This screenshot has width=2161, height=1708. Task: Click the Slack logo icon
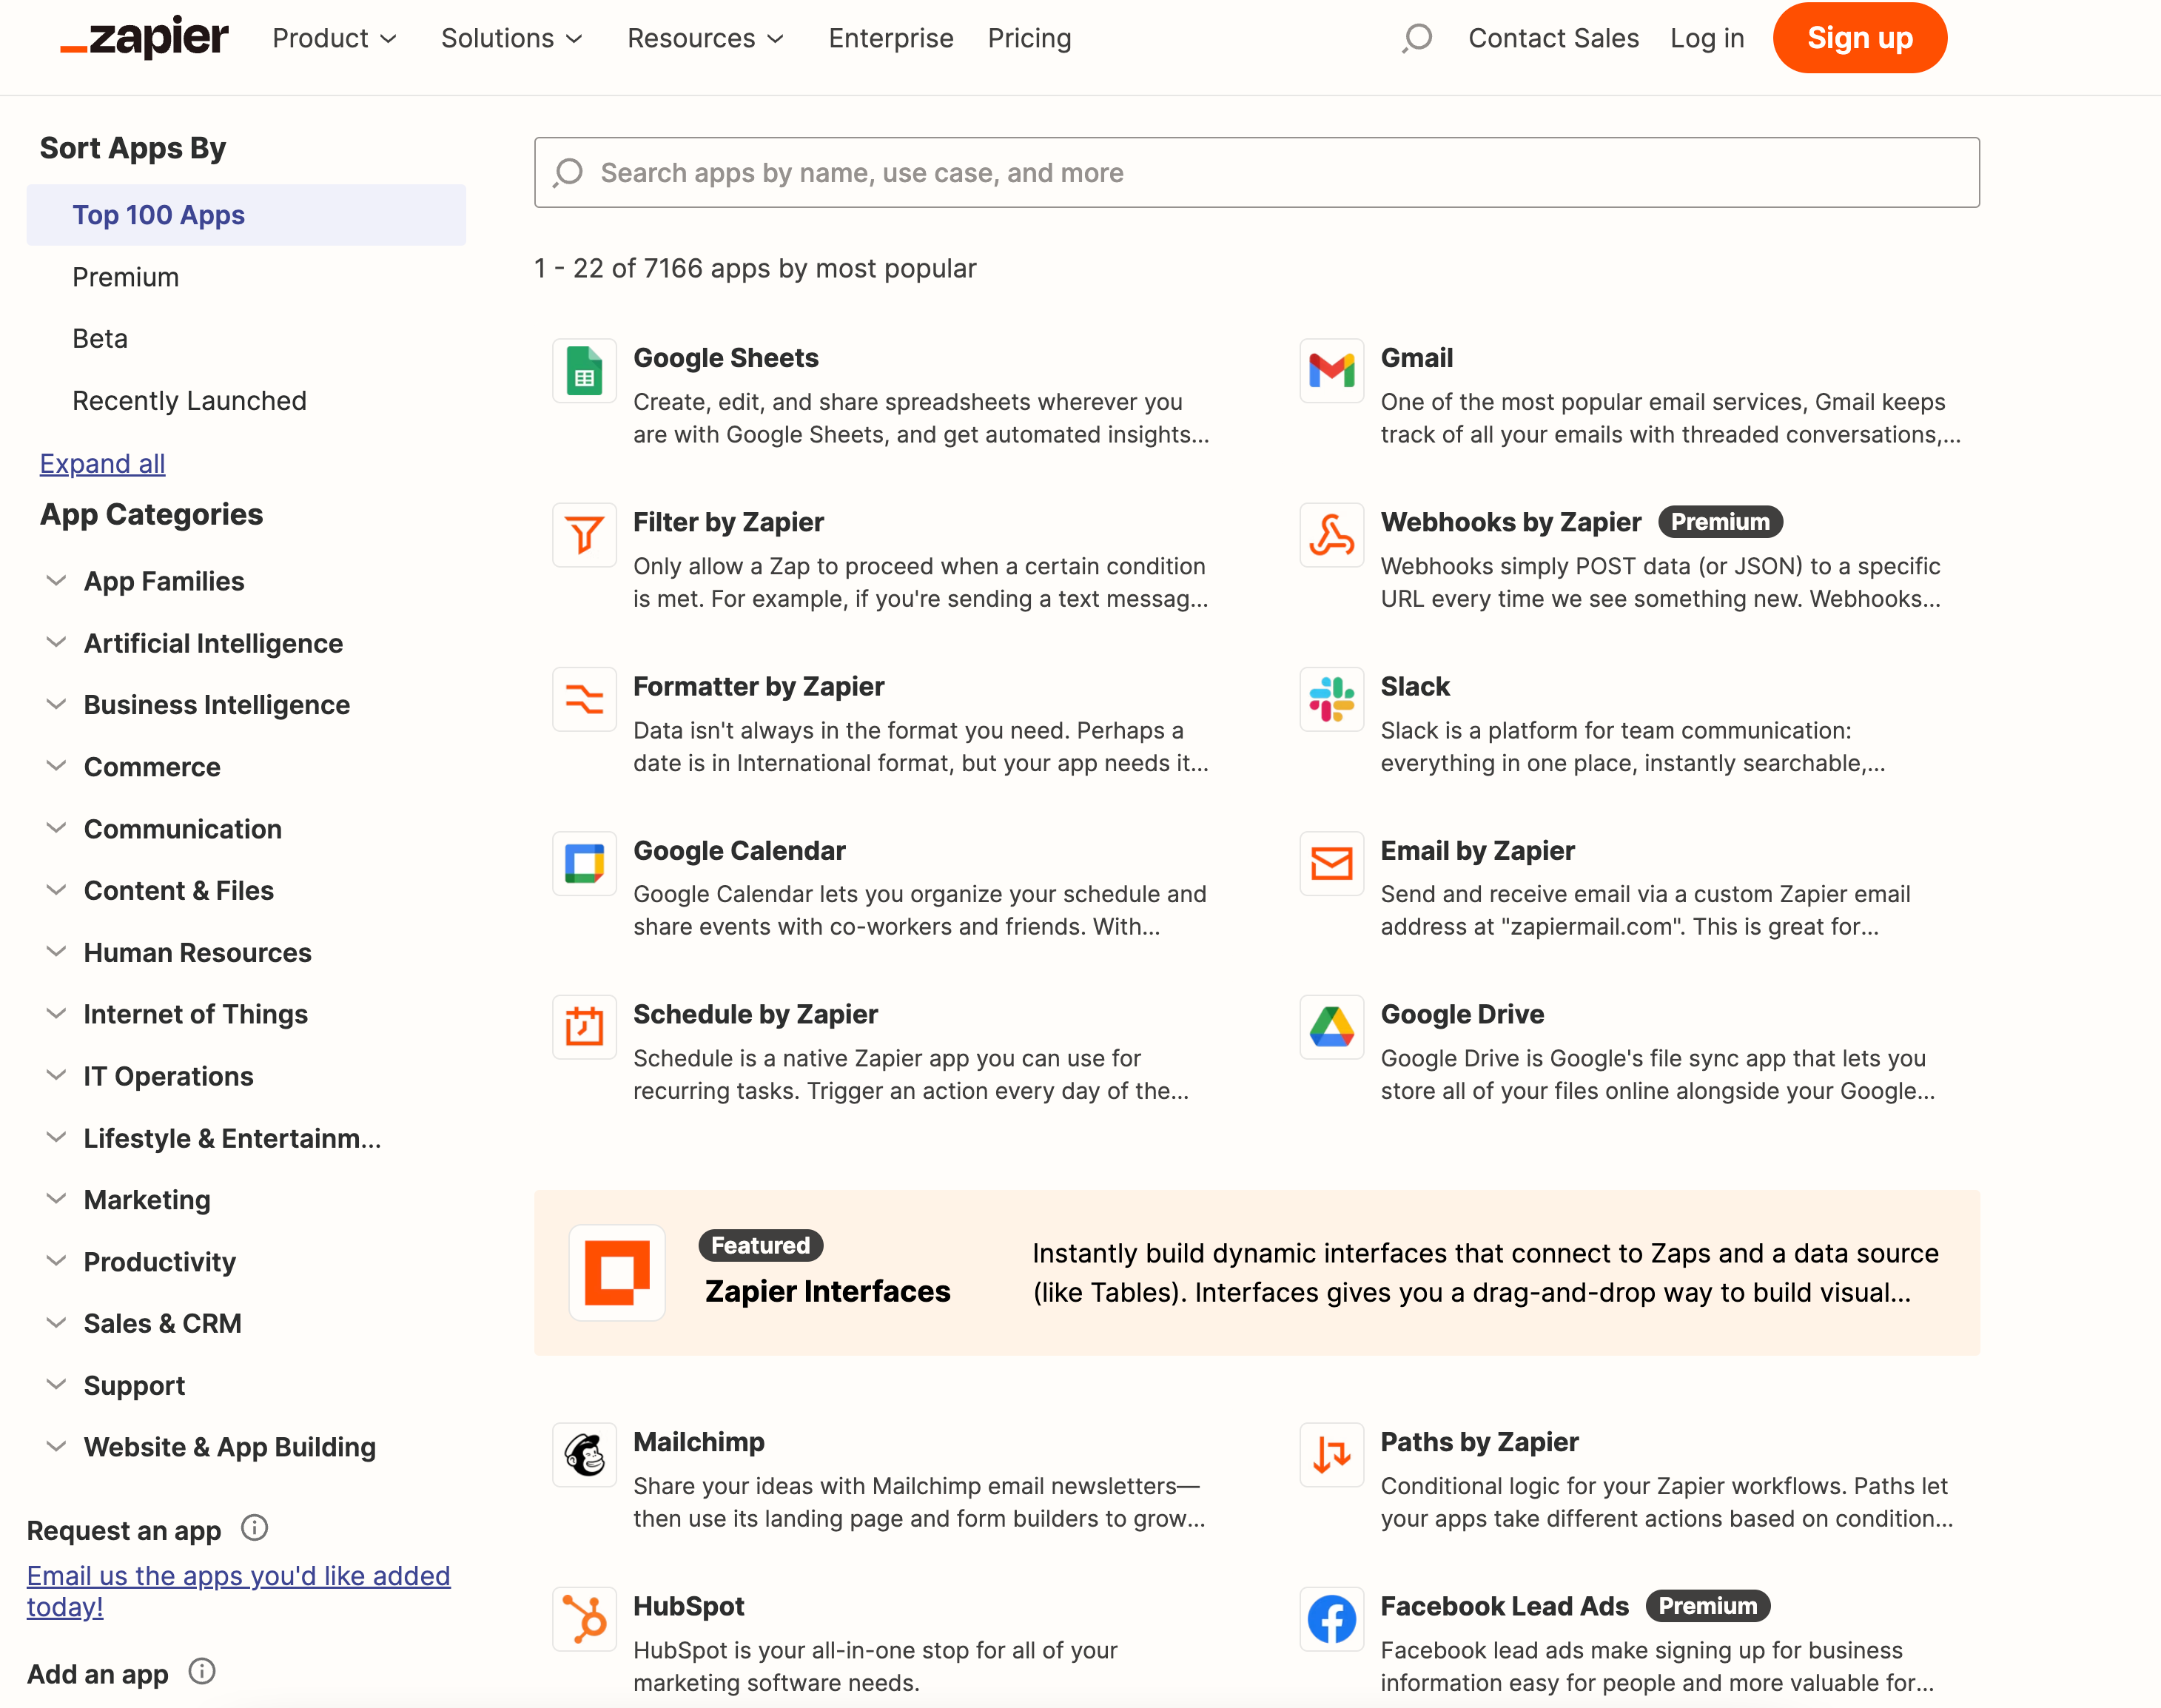pos(1331,700)
